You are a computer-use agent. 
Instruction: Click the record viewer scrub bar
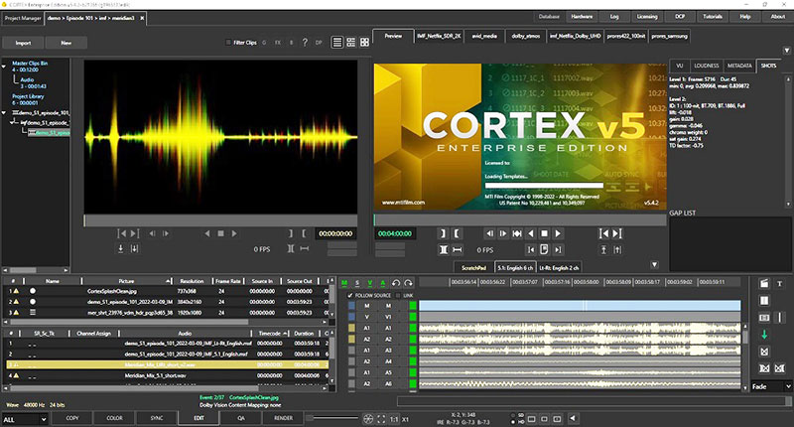tap(520, 219)
